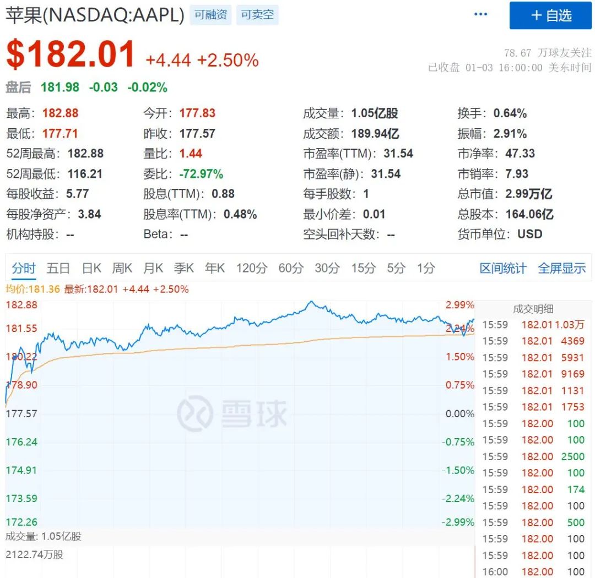Select trade row with volume 1.03万
595x578 pixels.
tap(533, 325)
